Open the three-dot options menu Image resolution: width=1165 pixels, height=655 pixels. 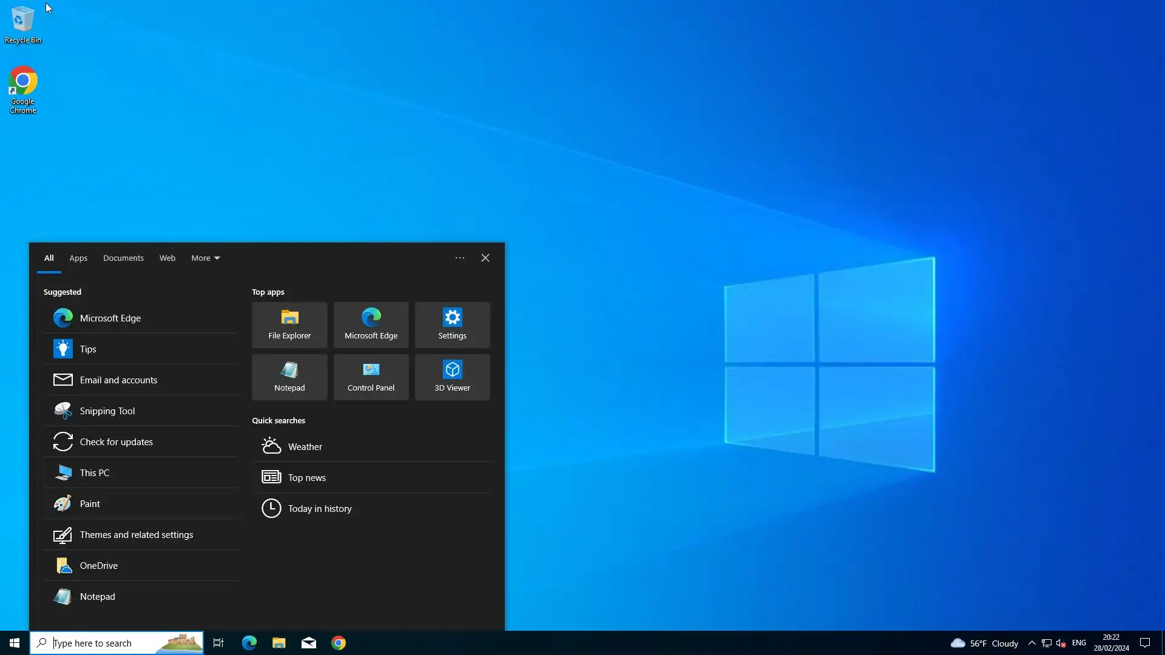click(x=460, y=258)
